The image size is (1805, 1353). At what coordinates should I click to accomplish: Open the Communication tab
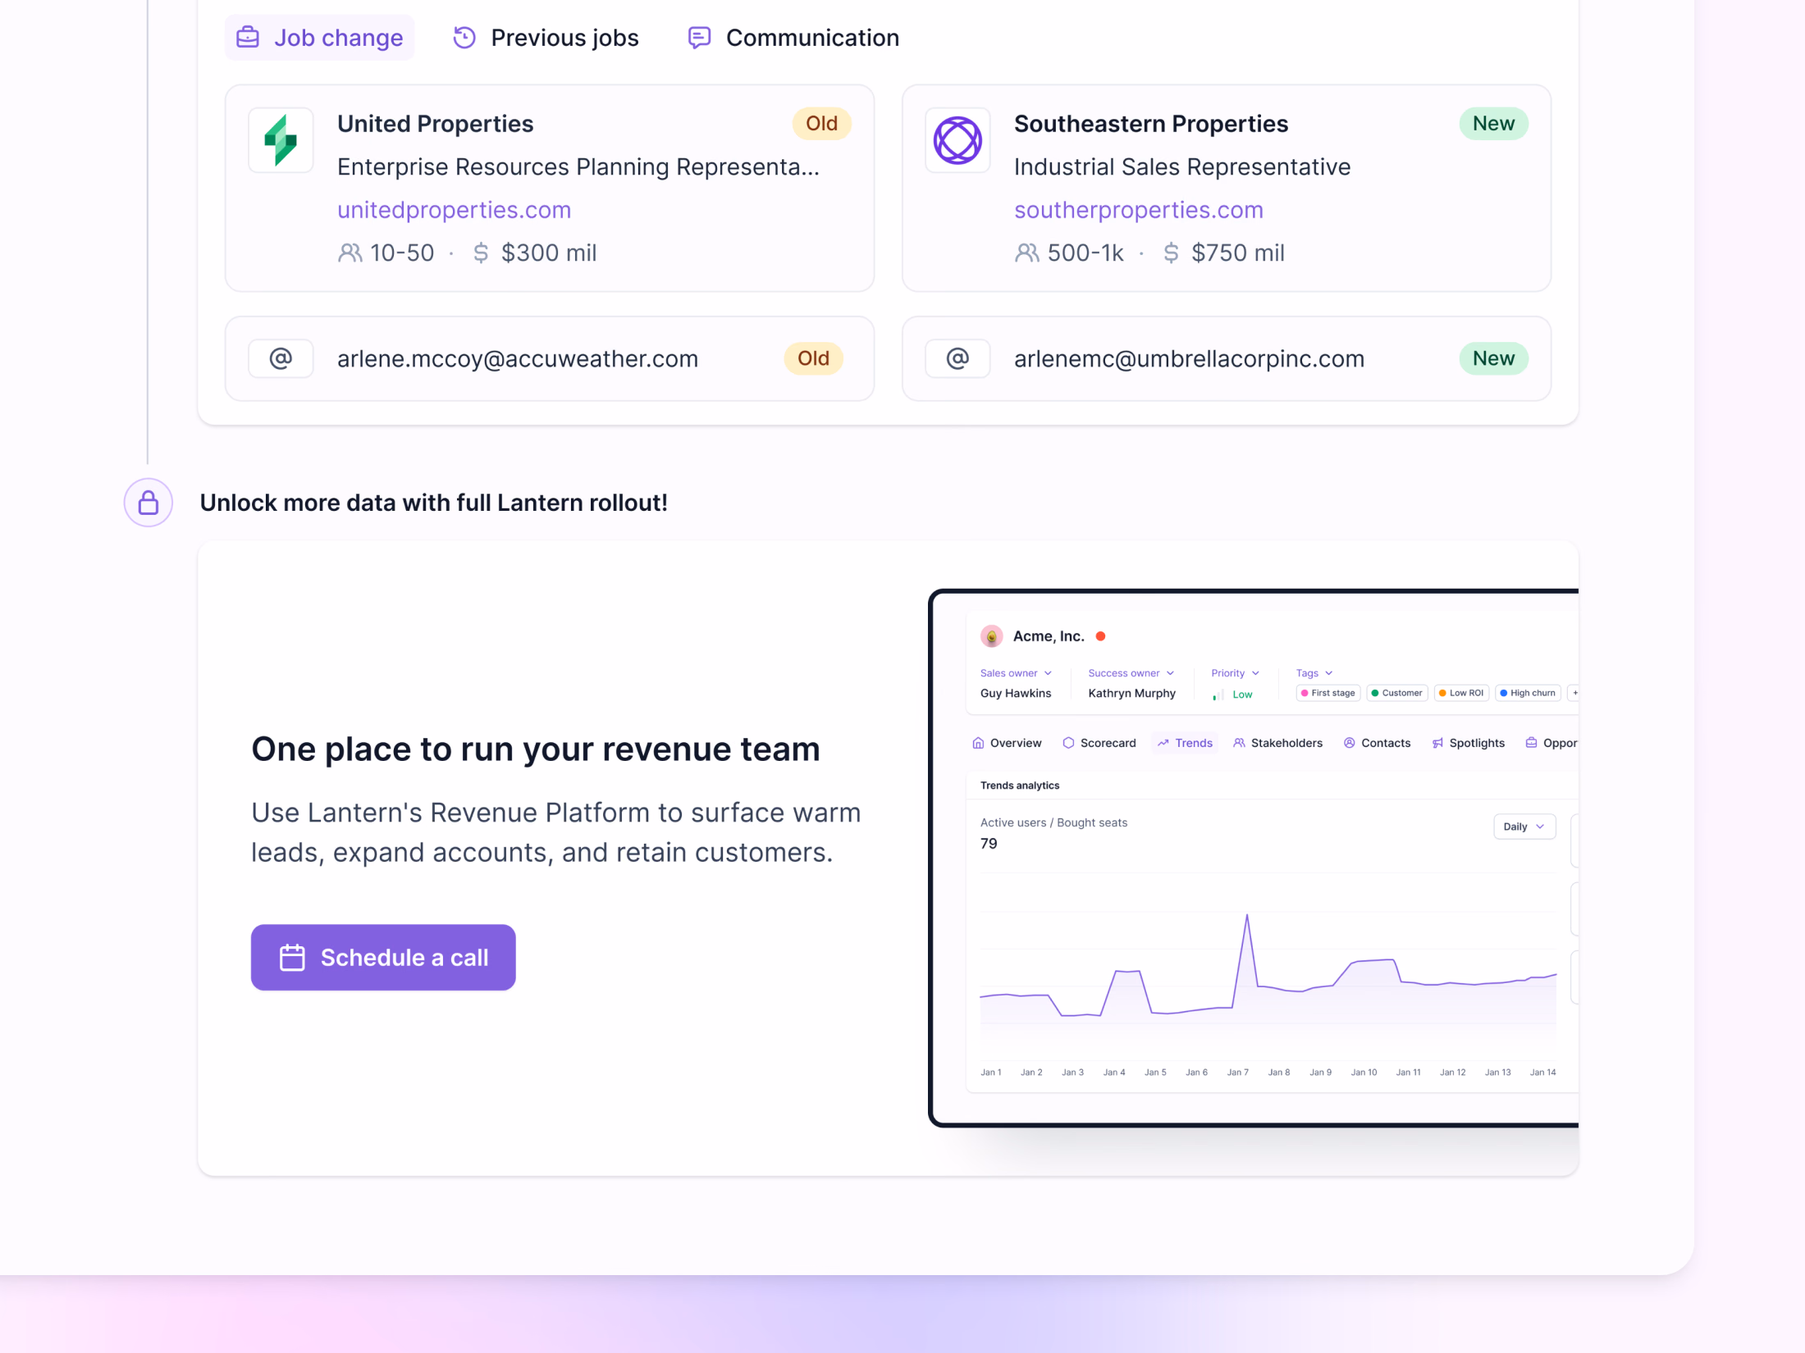pos(793,38)
